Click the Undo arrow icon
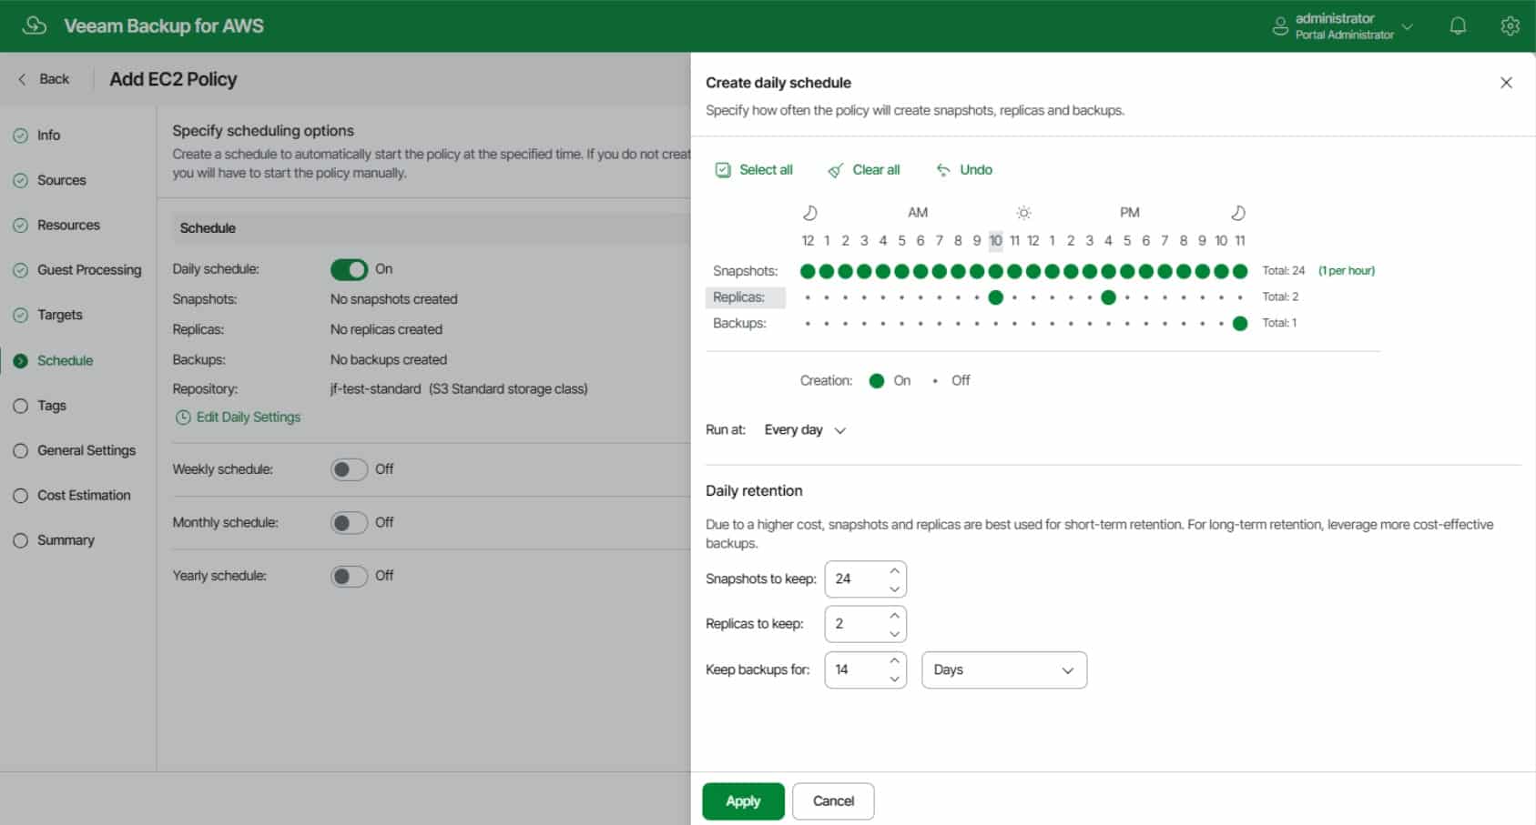The image size is (1536, 825). [x=943, y=170]
